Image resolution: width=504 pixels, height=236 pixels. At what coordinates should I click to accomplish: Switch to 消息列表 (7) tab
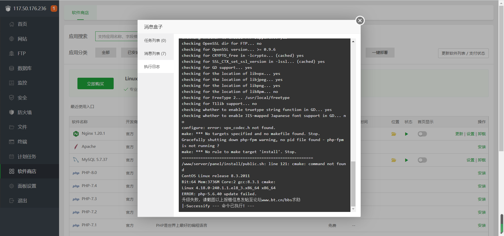pyautogui.click(x=155, y=54)
